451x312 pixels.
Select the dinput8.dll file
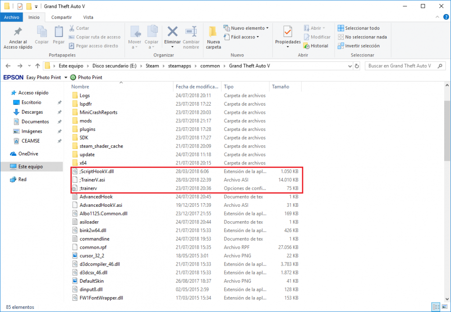[91, 289]
